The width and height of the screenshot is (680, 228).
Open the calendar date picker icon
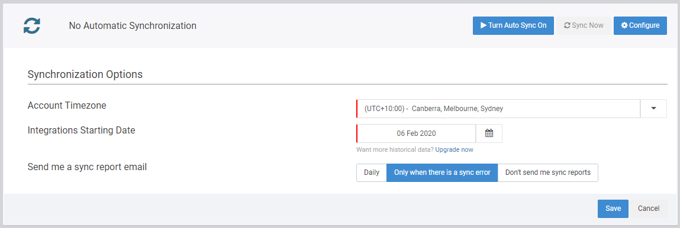pyautogui.click(x=489, y=133)
